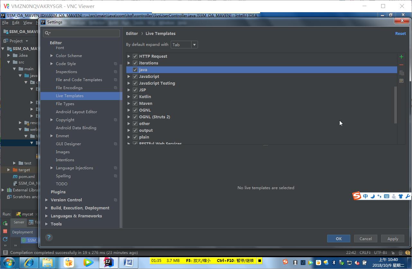This screenshot has width=412, height=269.
Task: Uncheck the Kotlin template group
Action: (x=135, y=97)
